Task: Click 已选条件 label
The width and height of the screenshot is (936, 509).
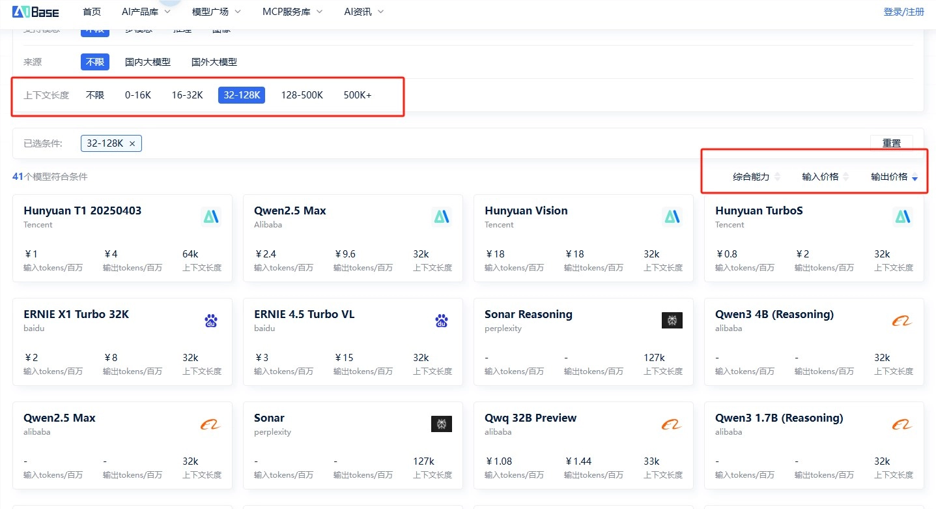Action: 43,143
